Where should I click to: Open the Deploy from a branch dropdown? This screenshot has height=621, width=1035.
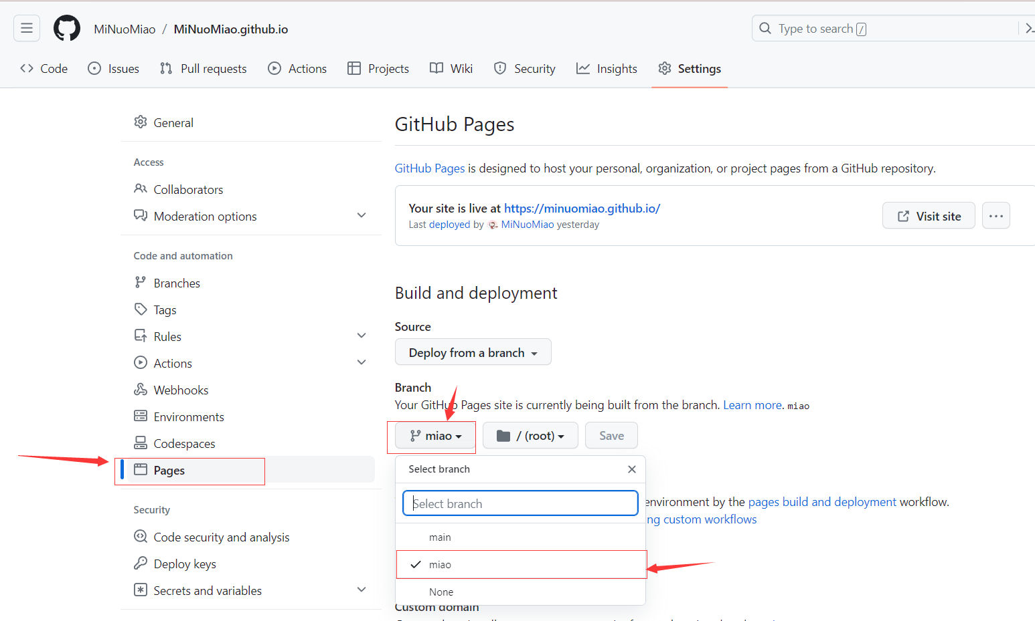473,352
